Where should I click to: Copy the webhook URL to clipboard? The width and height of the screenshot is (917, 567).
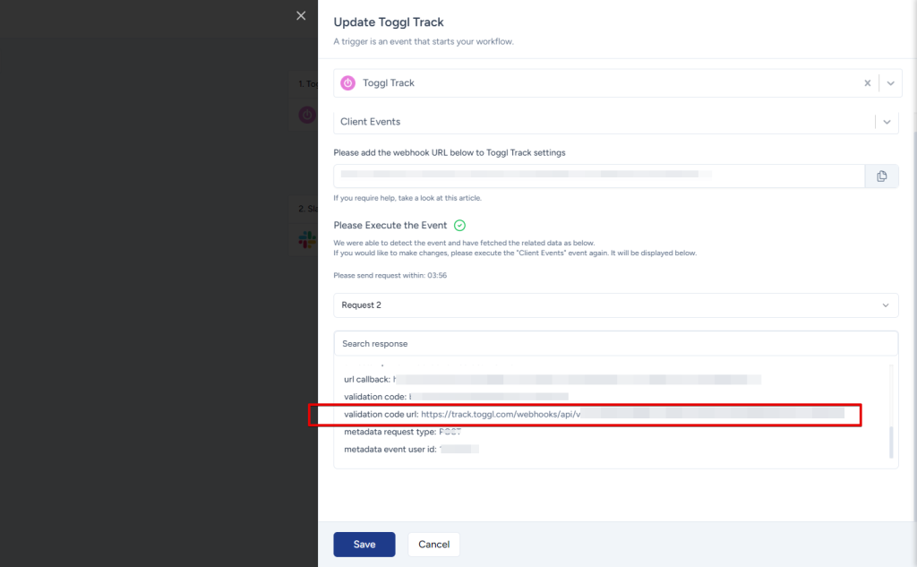tap(881, 176)
